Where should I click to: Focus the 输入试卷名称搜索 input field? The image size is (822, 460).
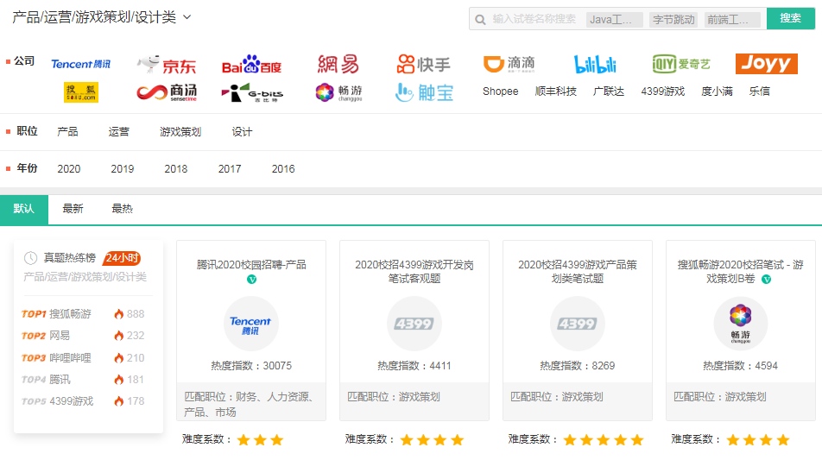(x=534, y=19)
